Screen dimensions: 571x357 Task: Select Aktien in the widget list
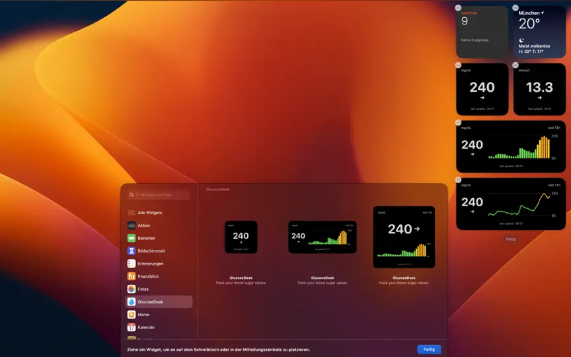click(159, 225)
